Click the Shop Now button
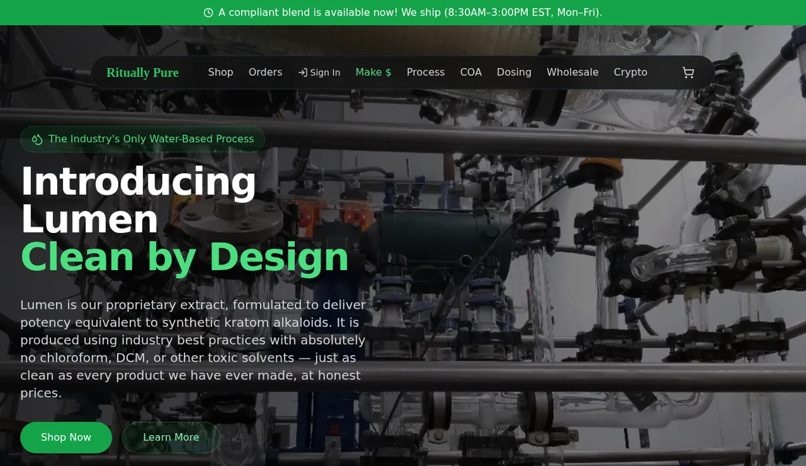The width and height of the screenshot is (806, 466). [66, 437]
